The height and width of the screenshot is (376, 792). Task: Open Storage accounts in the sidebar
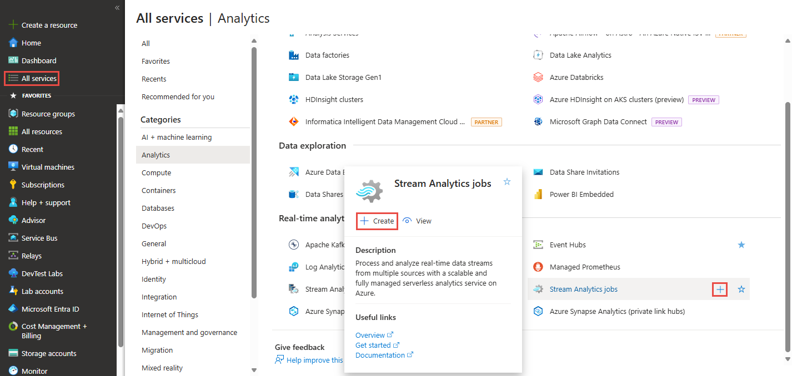coord(49,353)
